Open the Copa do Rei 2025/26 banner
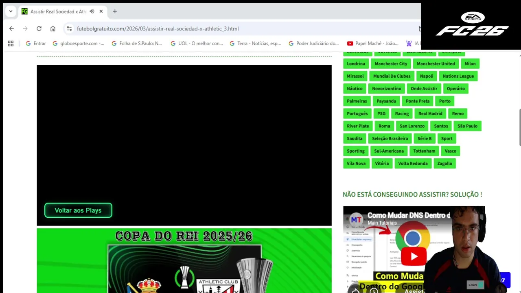This screenshot has width=521, height=293. (x=184, y=260)
